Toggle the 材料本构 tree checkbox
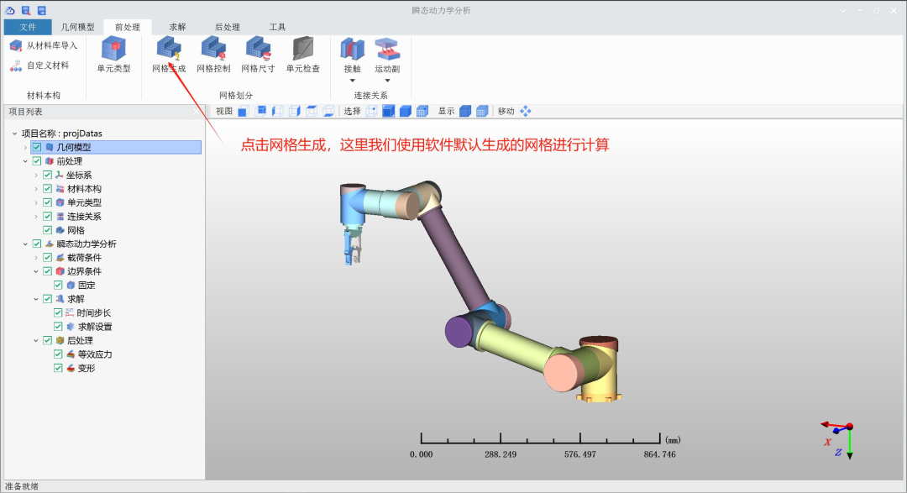The width and height of the screenshot is (907, 493). click(x=47, y=189)
